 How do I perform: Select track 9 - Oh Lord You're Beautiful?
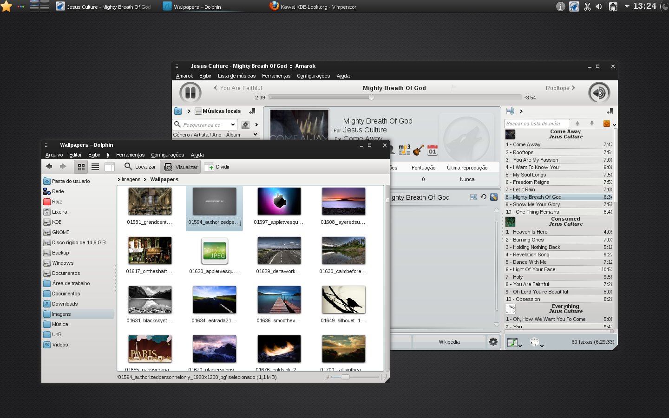[x=559, y=292]
